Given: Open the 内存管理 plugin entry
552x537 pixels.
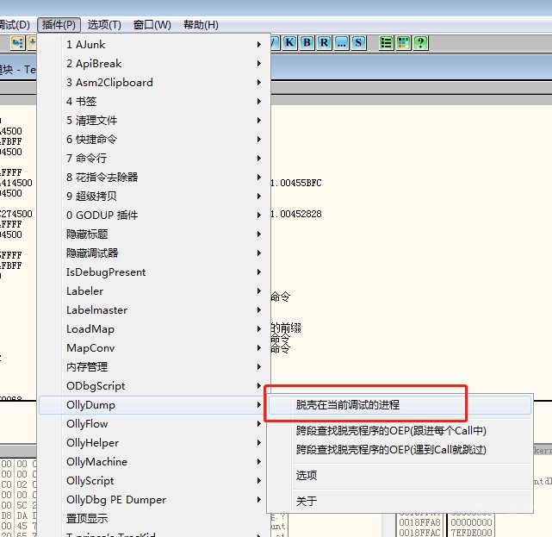Looking at the screenshot, I should click(154, 367).
